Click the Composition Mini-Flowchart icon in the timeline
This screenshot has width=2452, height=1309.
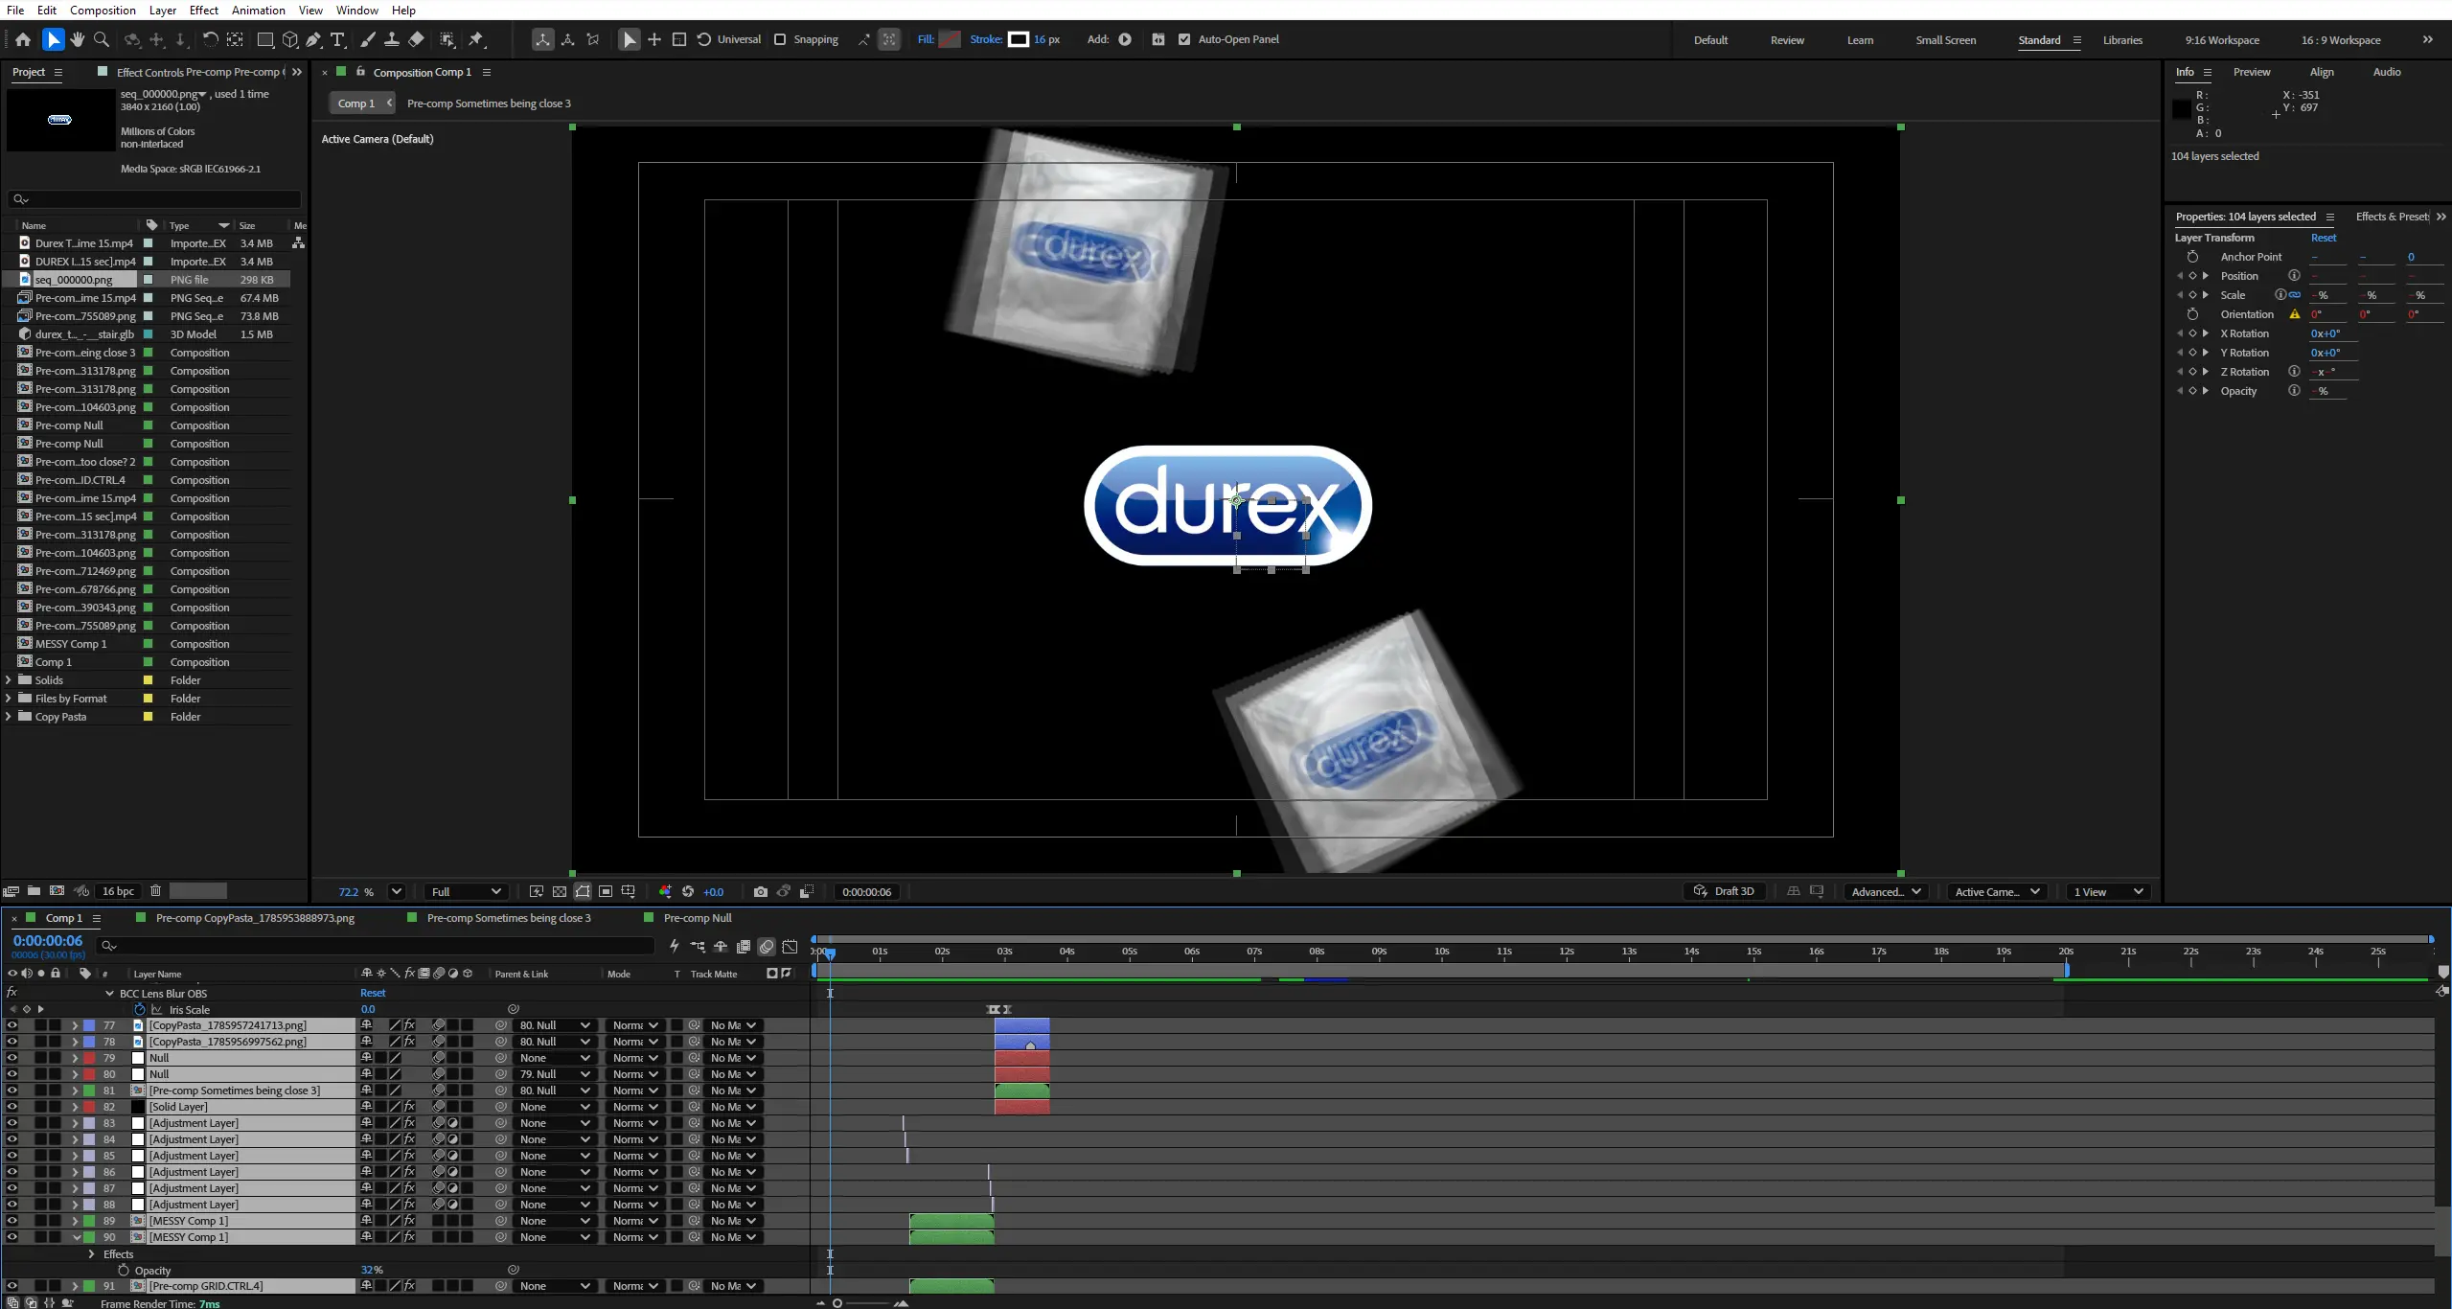click(x=698, y=947)
